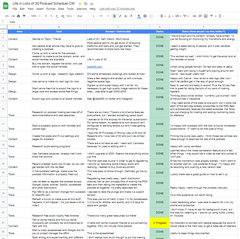Open the Functions sigma menu
The height and width of the screenshot is (239, 240).
(220, 16)
